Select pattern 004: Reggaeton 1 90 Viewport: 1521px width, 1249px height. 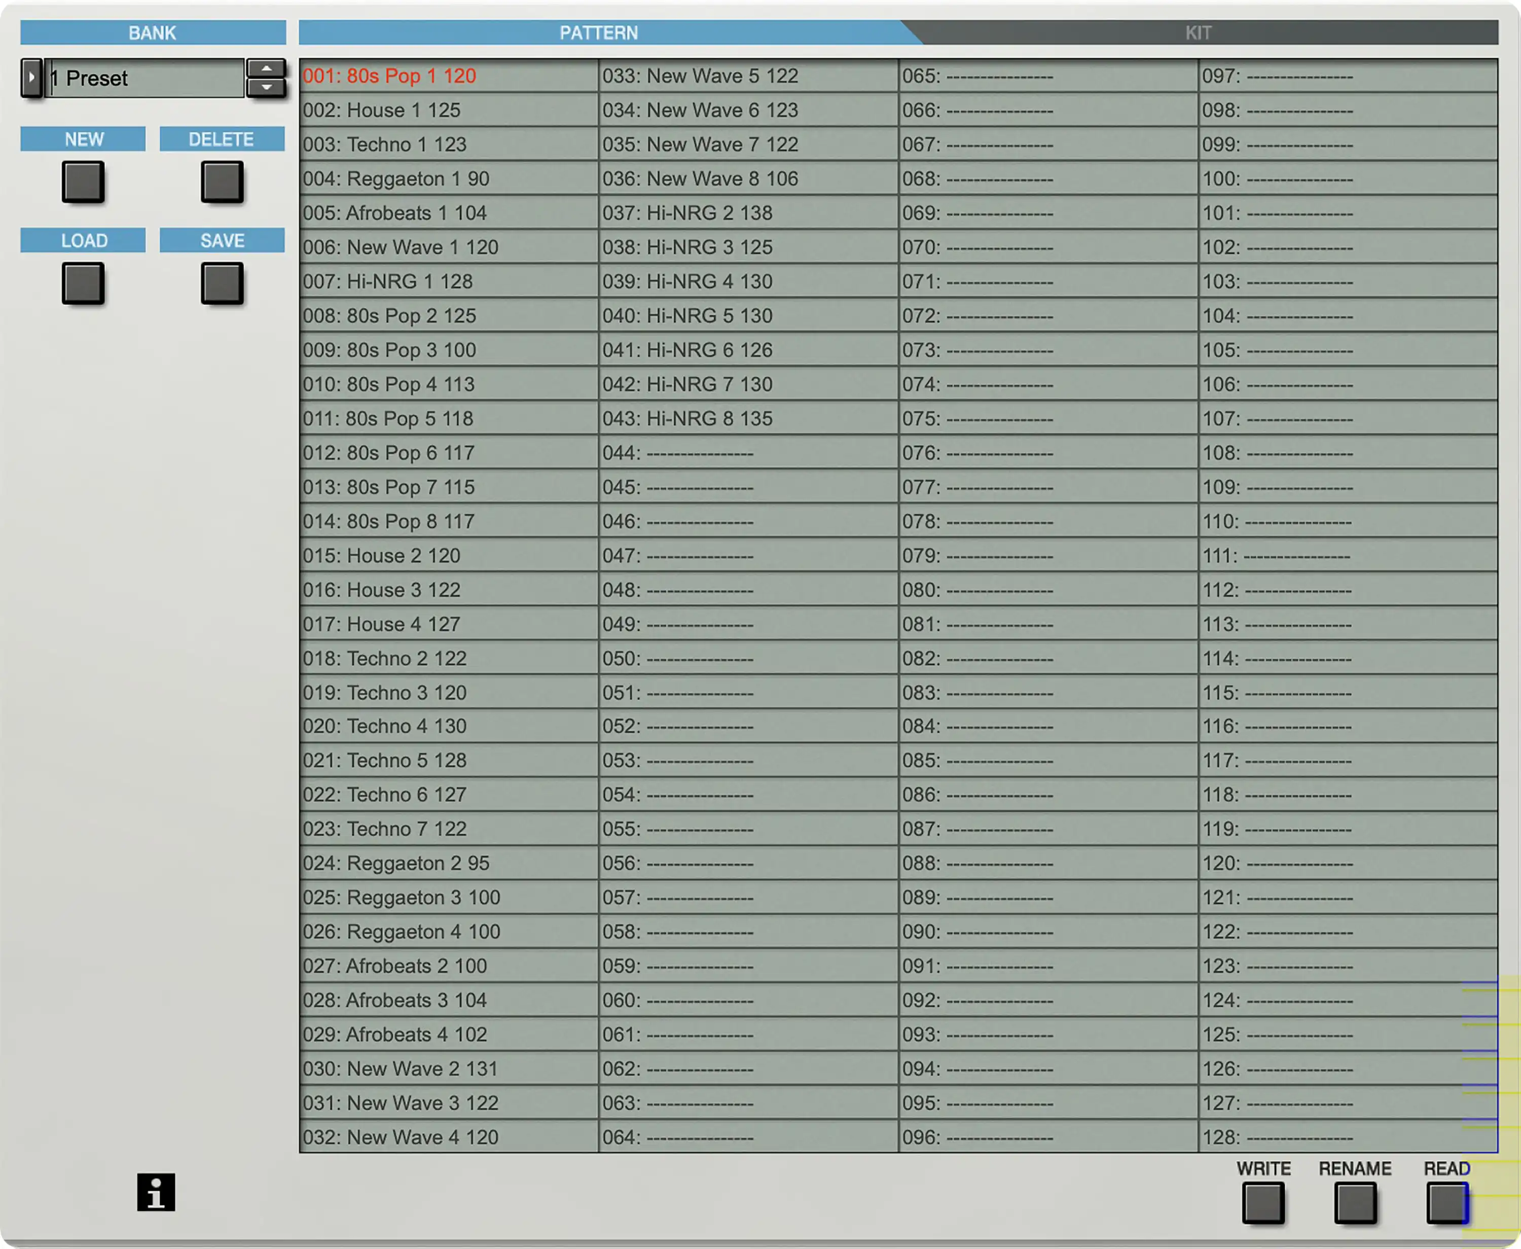449,179
